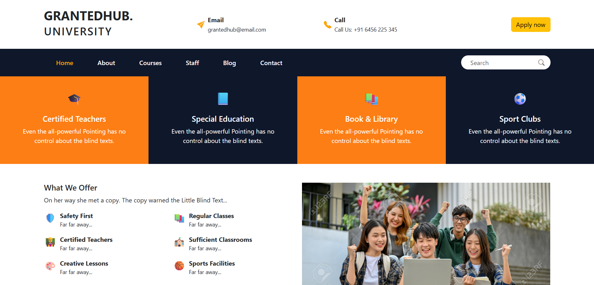This screenshot has height=285, width=594.
Task: Click the Regular Classes heading
Action: 211,216
